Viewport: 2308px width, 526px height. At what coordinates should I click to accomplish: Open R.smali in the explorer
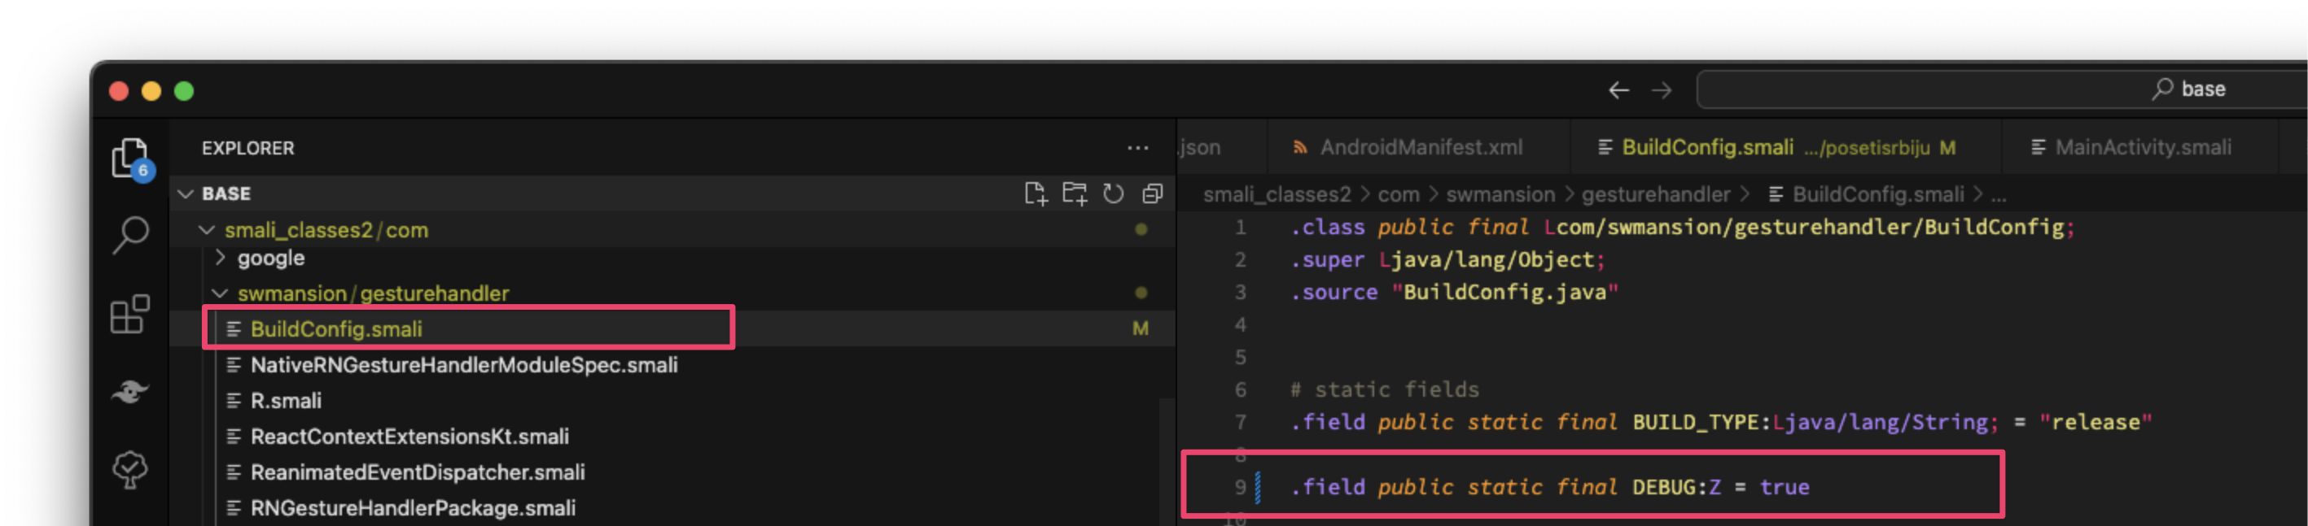pos(672,400)
